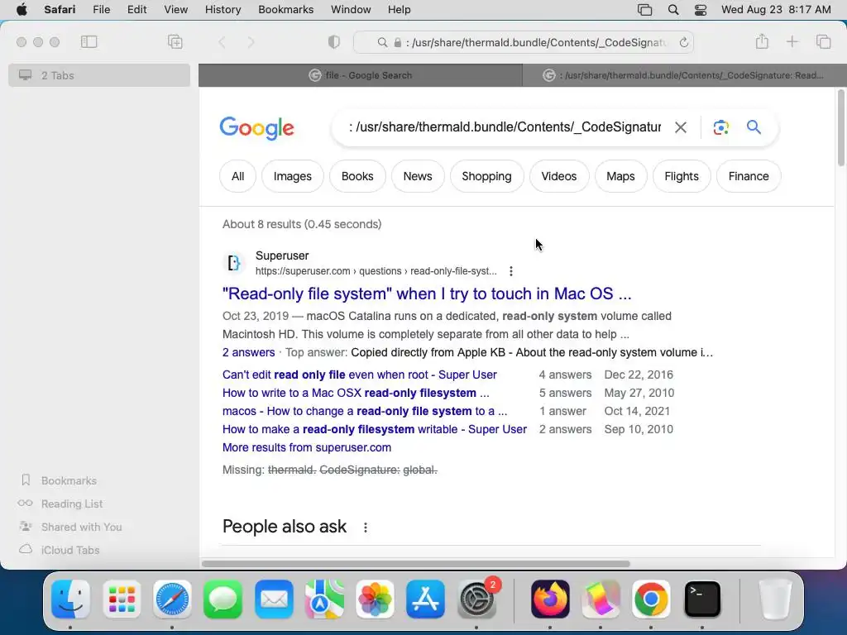Open Photos from the Dock
Screen dimensions: 847x635
tap(375, 599)
